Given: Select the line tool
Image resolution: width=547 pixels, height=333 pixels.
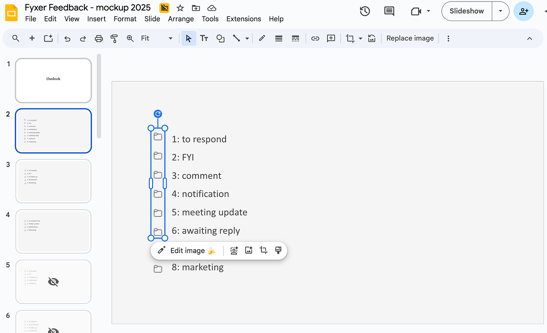Looking at the screenshot, I should [236, 38].
